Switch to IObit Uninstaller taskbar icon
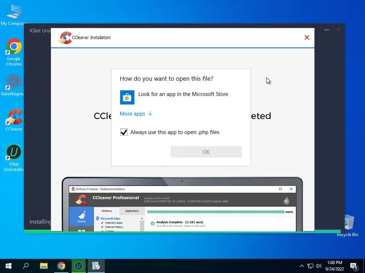The image size is (365, 273). tap(79, 266)
